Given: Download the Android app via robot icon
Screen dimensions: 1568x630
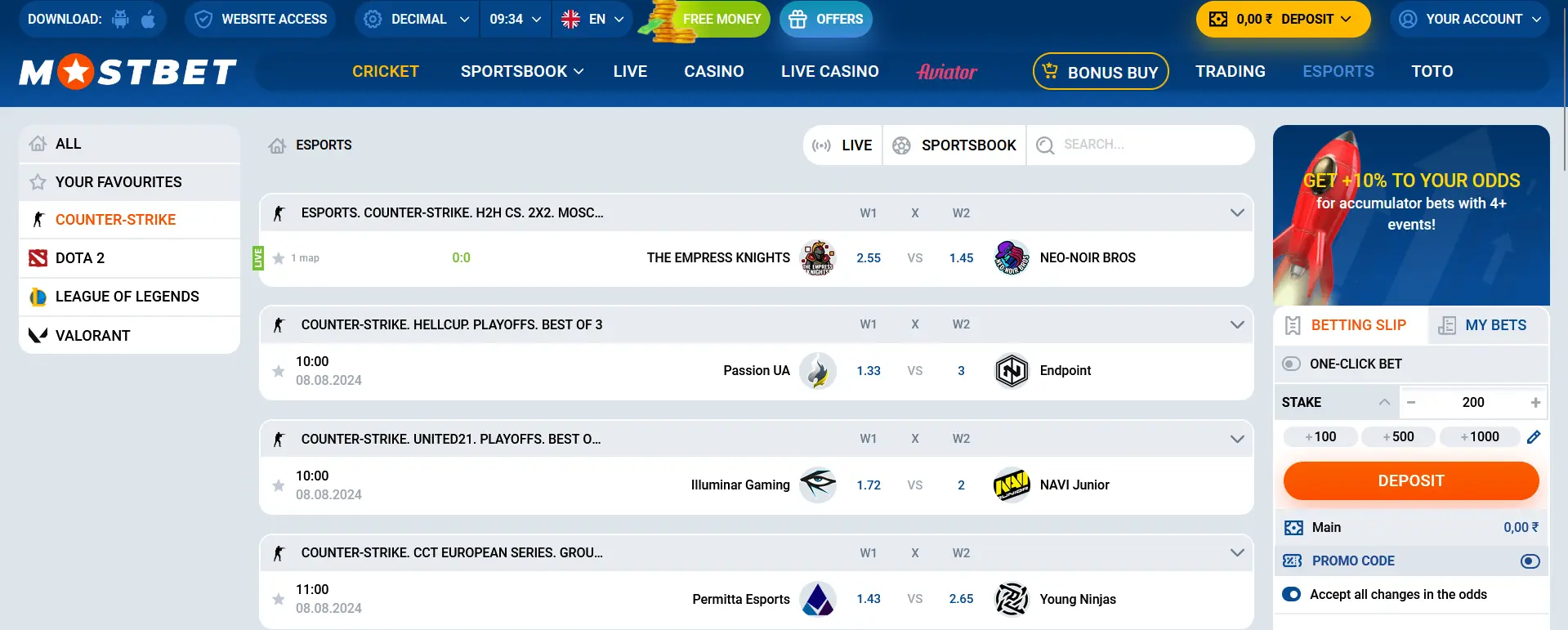Looking at the screenshot, I should tap(120, 19).
